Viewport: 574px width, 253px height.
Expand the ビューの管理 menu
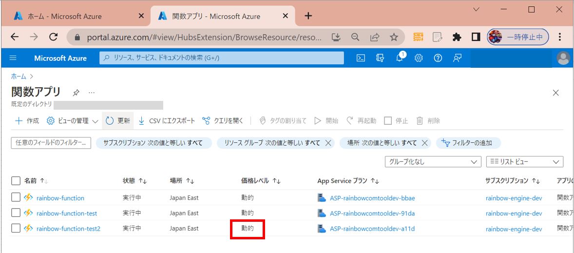point(72,121)
